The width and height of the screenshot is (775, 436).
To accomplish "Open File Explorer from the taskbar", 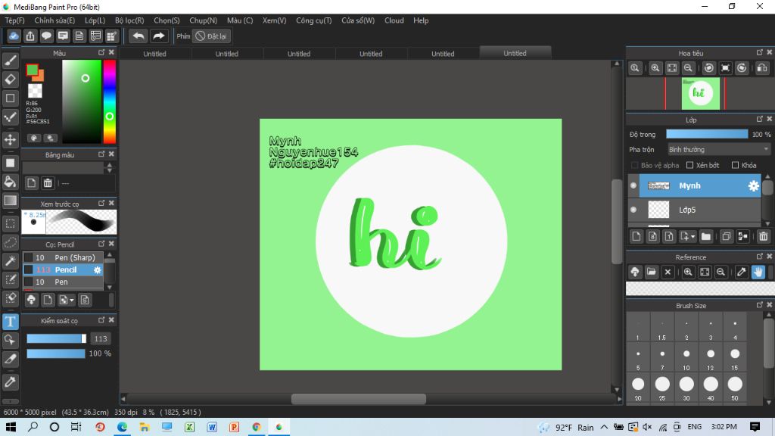I will tap(145, 427).
